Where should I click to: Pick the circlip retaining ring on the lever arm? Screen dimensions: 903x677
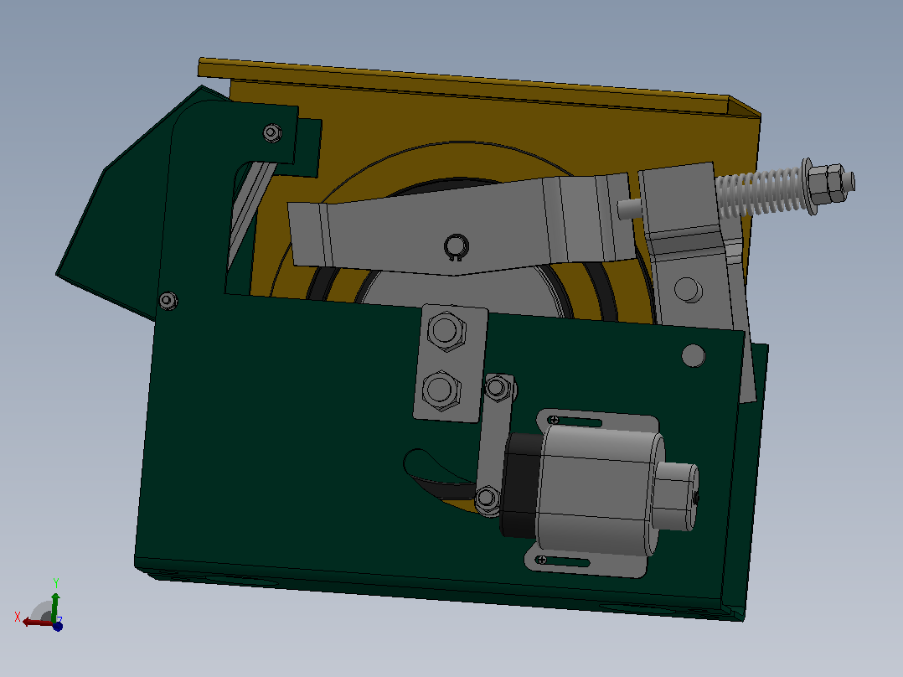[456, 247]
